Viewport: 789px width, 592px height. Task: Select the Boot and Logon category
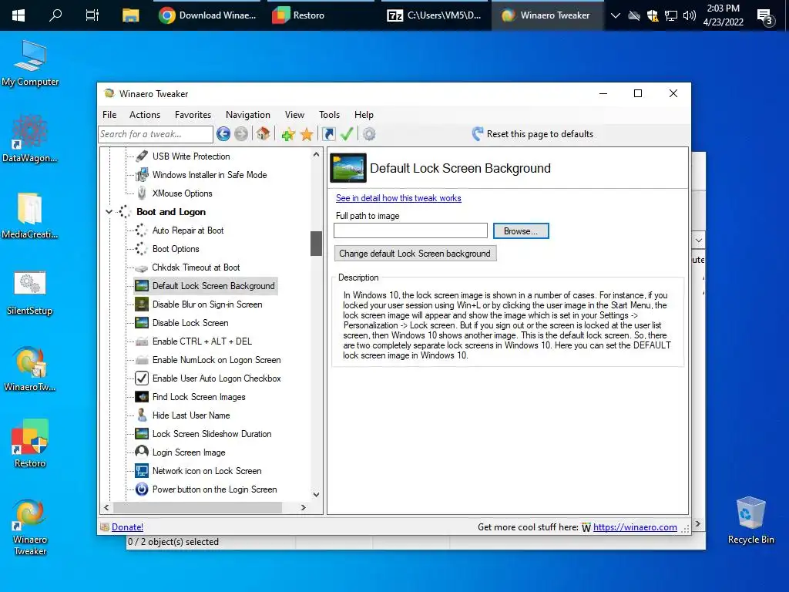(x=170, y=212)
